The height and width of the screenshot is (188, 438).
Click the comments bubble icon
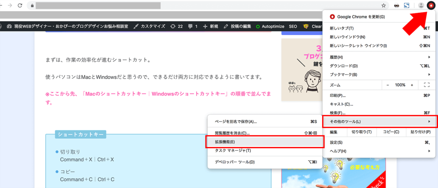190,26
